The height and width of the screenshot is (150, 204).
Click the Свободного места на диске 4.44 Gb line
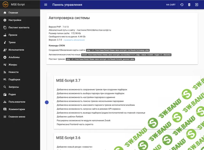[67, 36]
